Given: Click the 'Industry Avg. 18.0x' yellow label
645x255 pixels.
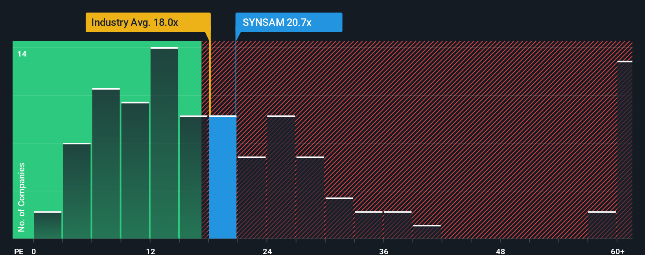Looking at the screenshot, I should (148, 22).
